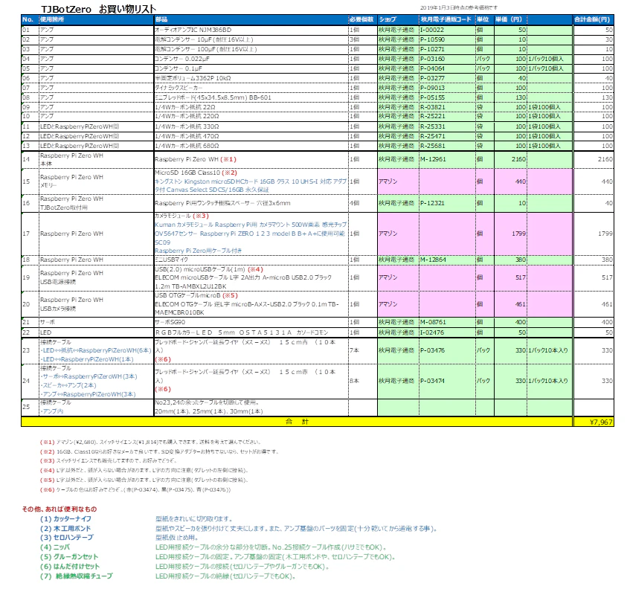Select the servo code "M-08761"
This screenshot has width=627, height=592.
click(433, 322)
